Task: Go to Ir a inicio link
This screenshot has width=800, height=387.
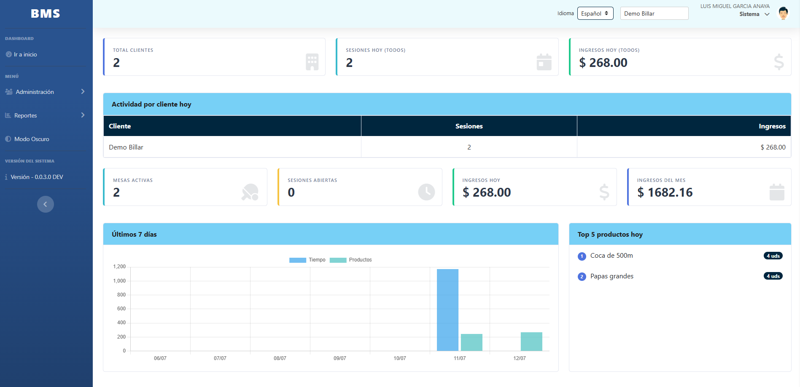Action: point(25,54)
